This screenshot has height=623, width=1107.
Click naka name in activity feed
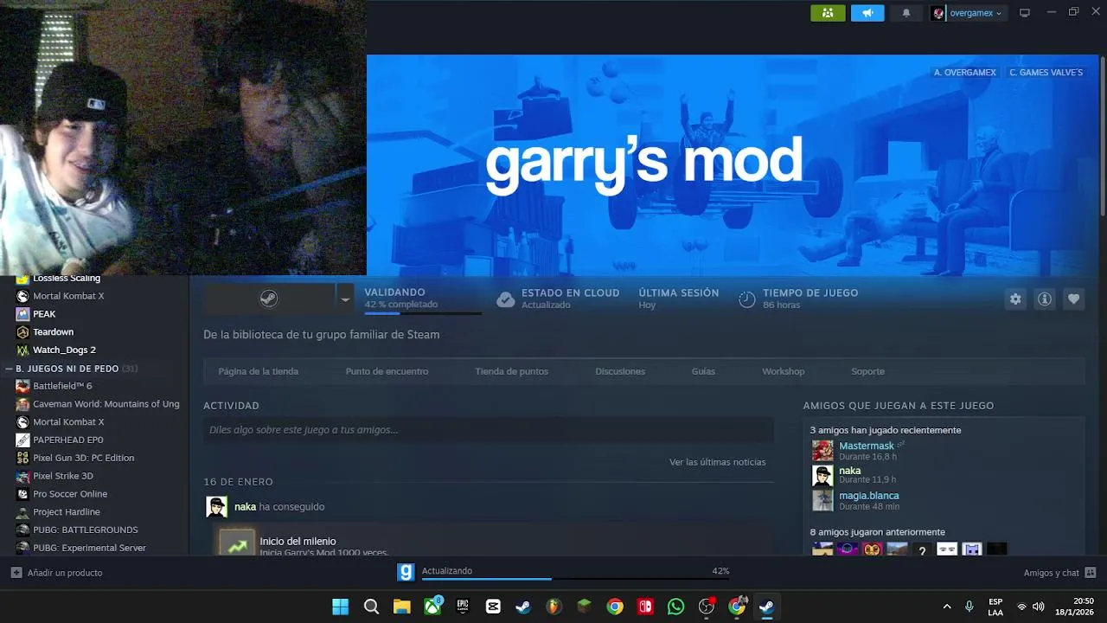coord(245,507)
